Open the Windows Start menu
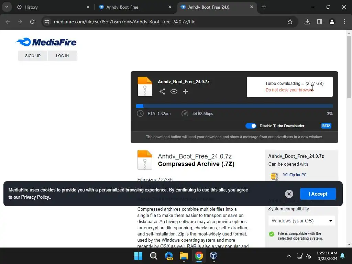Viewport: 352px width, 264px height. pyautogui.click(x=138, y=256)
